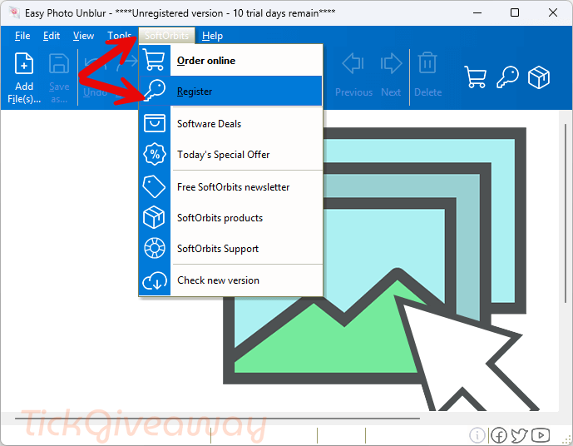Click the box icon beside SoftOrbits products
The width and height of the screenshot is (573, 446).
click(x=154, y=217)
